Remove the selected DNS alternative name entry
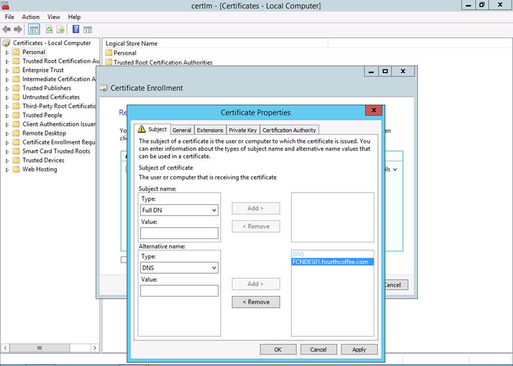Screen dimensions: 513x366 pyautogui.click(x=255, y=302)
